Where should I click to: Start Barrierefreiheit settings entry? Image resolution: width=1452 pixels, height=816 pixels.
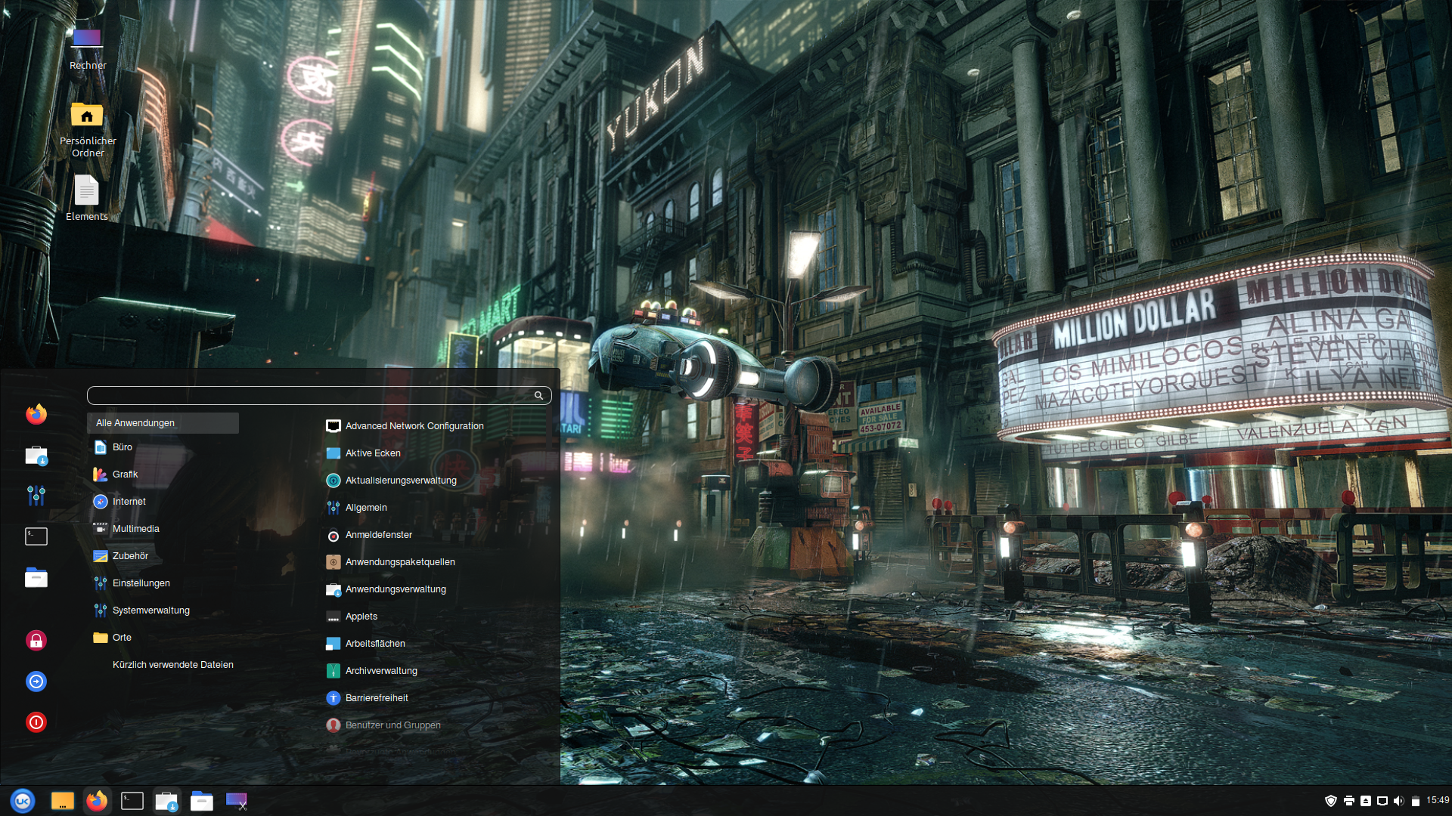376,698
